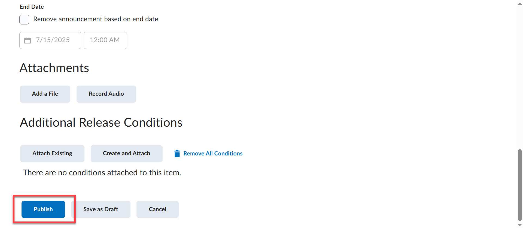This screenshot has height=228, width=523.
Task: Click the Add a File button
Action: pyautogui.click(x=45, y=94)
